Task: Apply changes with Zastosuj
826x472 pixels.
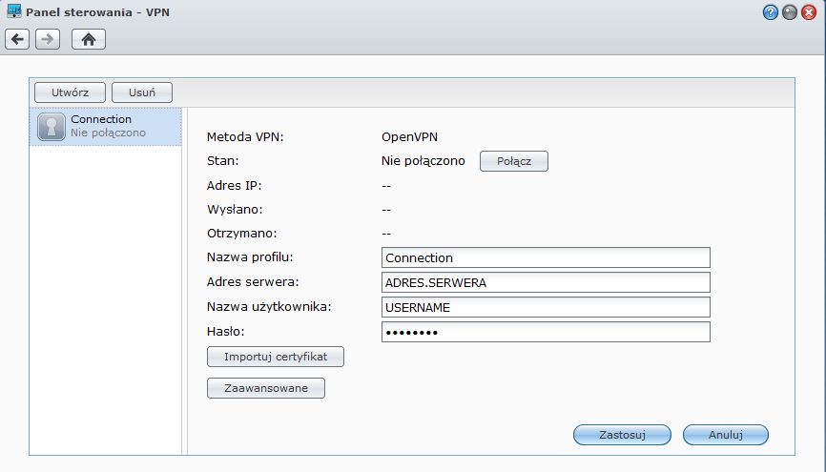Action: click(x=622, y=435)
